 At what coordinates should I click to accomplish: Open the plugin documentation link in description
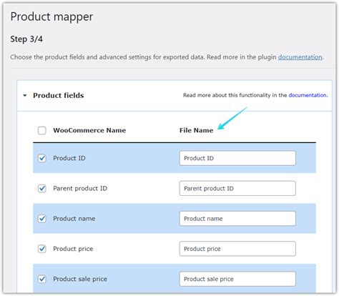300,57
